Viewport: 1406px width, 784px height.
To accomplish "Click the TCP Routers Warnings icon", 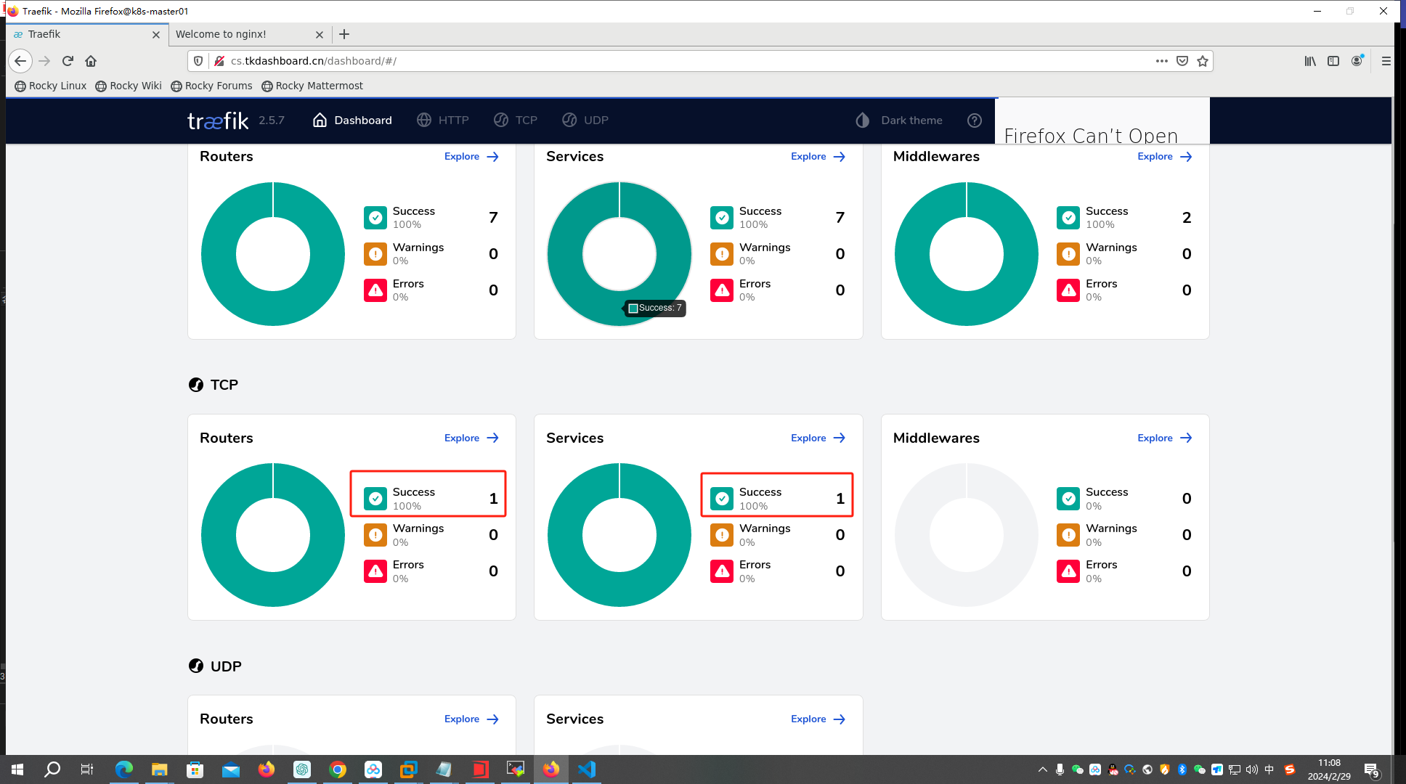I will pyautogui.click(x=375, y=535).
